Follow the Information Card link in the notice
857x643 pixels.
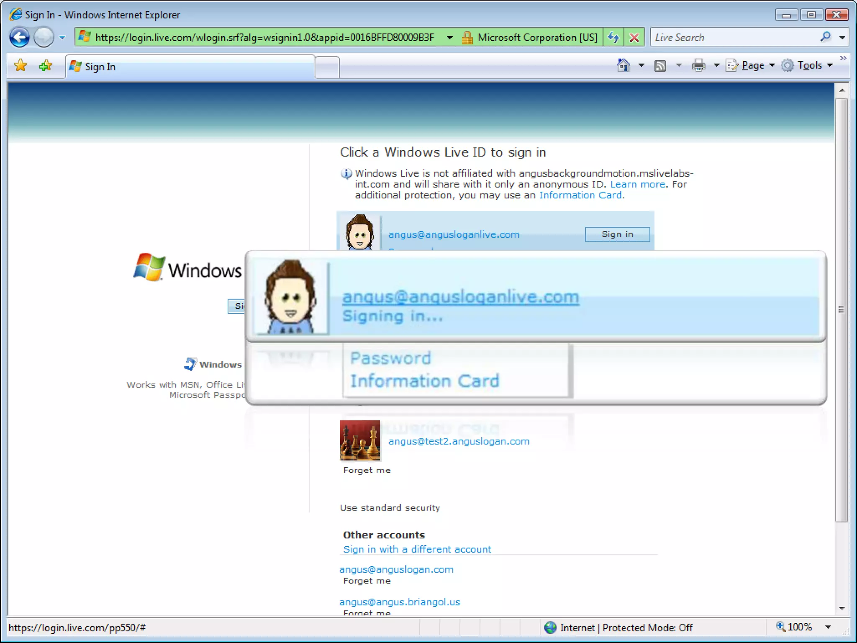point(580,195)
